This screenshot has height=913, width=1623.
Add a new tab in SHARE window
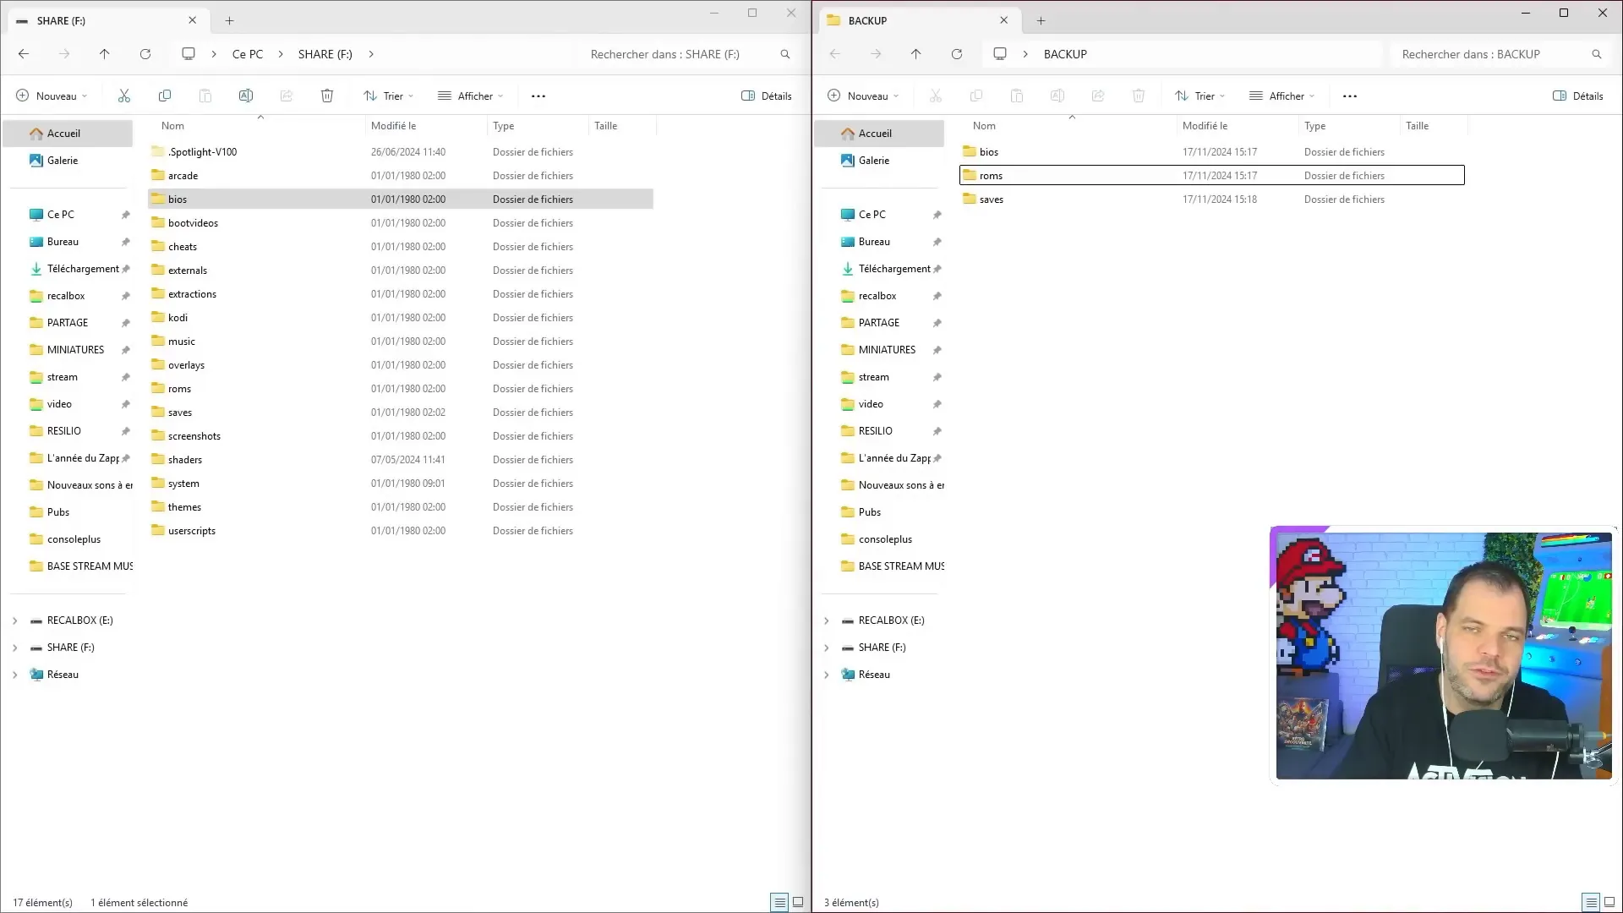coord(229,20)
